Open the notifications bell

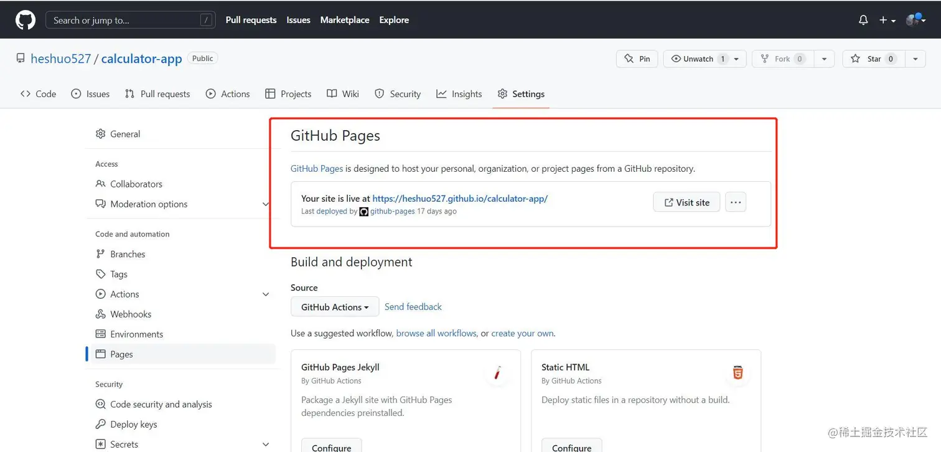click(x=863, y=20)
